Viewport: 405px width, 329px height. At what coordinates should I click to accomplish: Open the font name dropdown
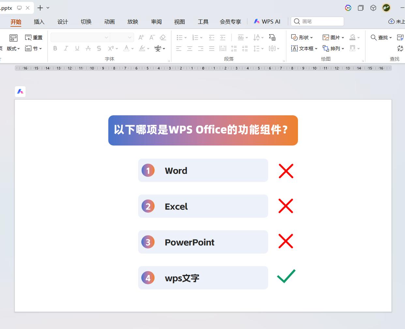(x=106, y=38)
